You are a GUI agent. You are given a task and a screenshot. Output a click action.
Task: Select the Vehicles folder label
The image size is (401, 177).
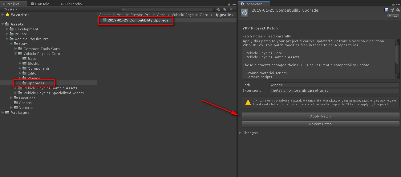pyautogui.click(x=26, y=108)
